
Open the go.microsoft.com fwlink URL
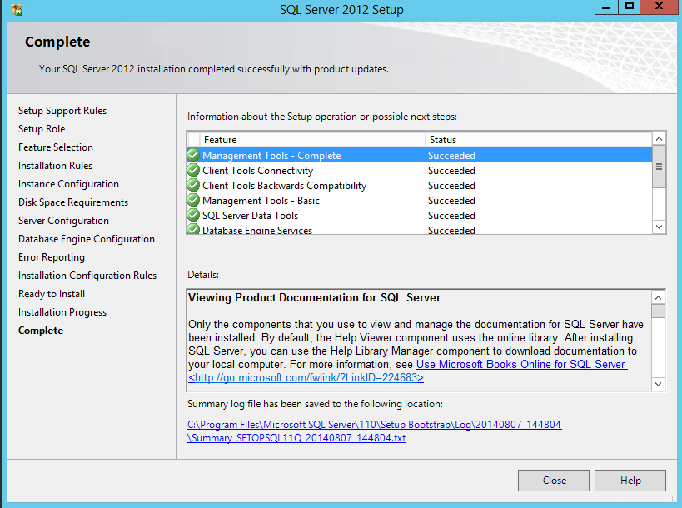point(306,377)
